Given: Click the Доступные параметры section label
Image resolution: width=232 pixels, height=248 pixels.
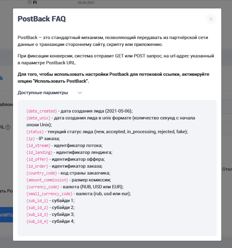Looking at the screenshot, I should [43, 93].
